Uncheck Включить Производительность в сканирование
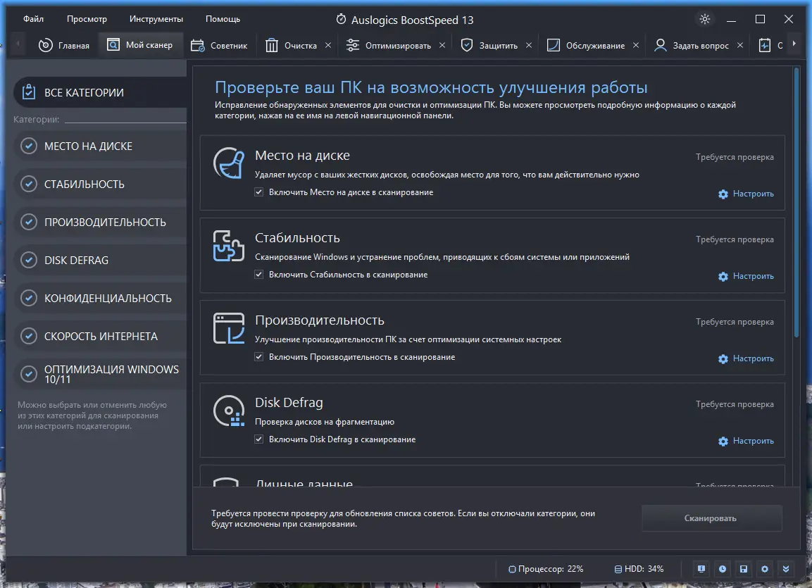Viewport: 812px width, 588px height. [x=259, y=356]
